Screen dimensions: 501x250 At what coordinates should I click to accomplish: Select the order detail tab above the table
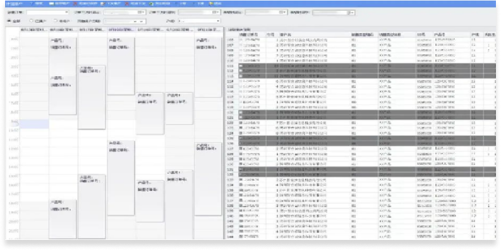(239, 30)
